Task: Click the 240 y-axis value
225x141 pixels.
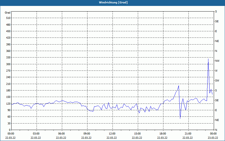Action: click(8, 77)
